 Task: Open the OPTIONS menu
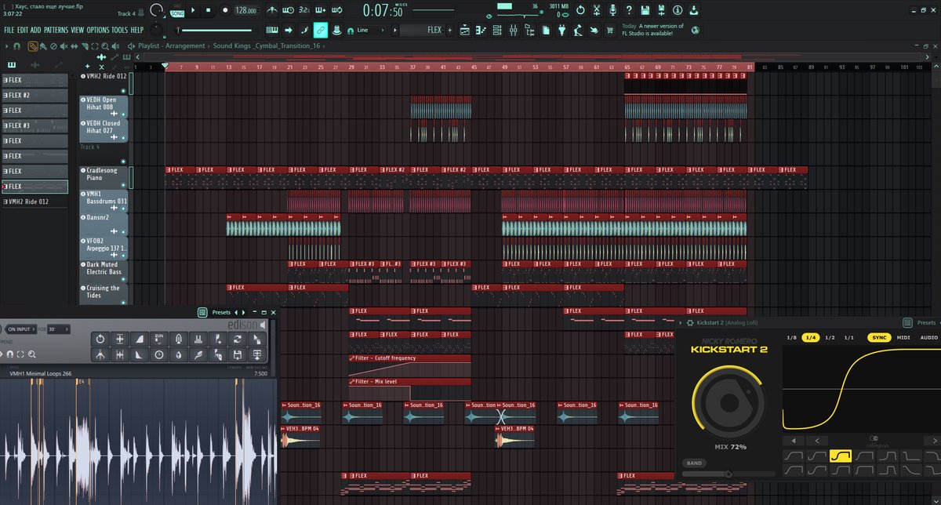point(98,30)
